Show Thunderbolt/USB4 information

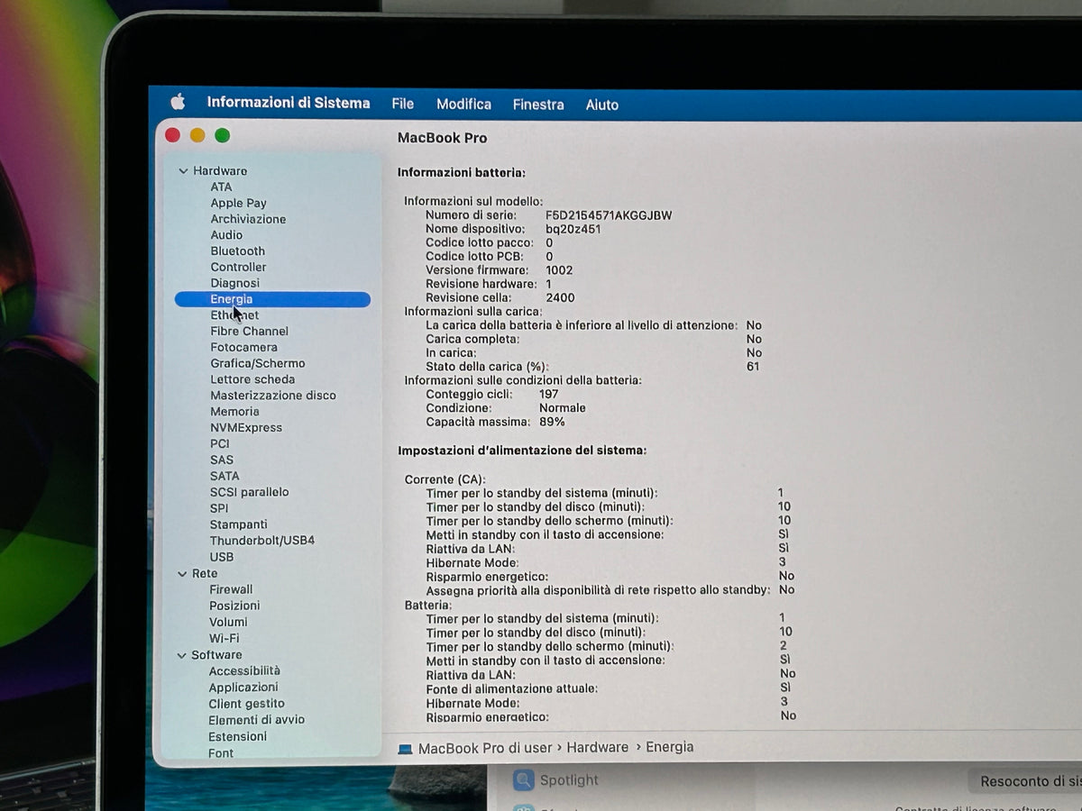tap(262, 541)
